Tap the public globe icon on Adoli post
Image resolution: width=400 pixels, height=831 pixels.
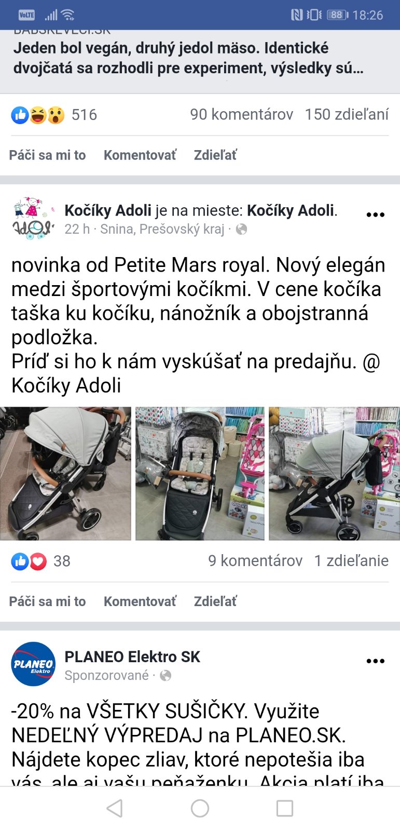[241, 229]
